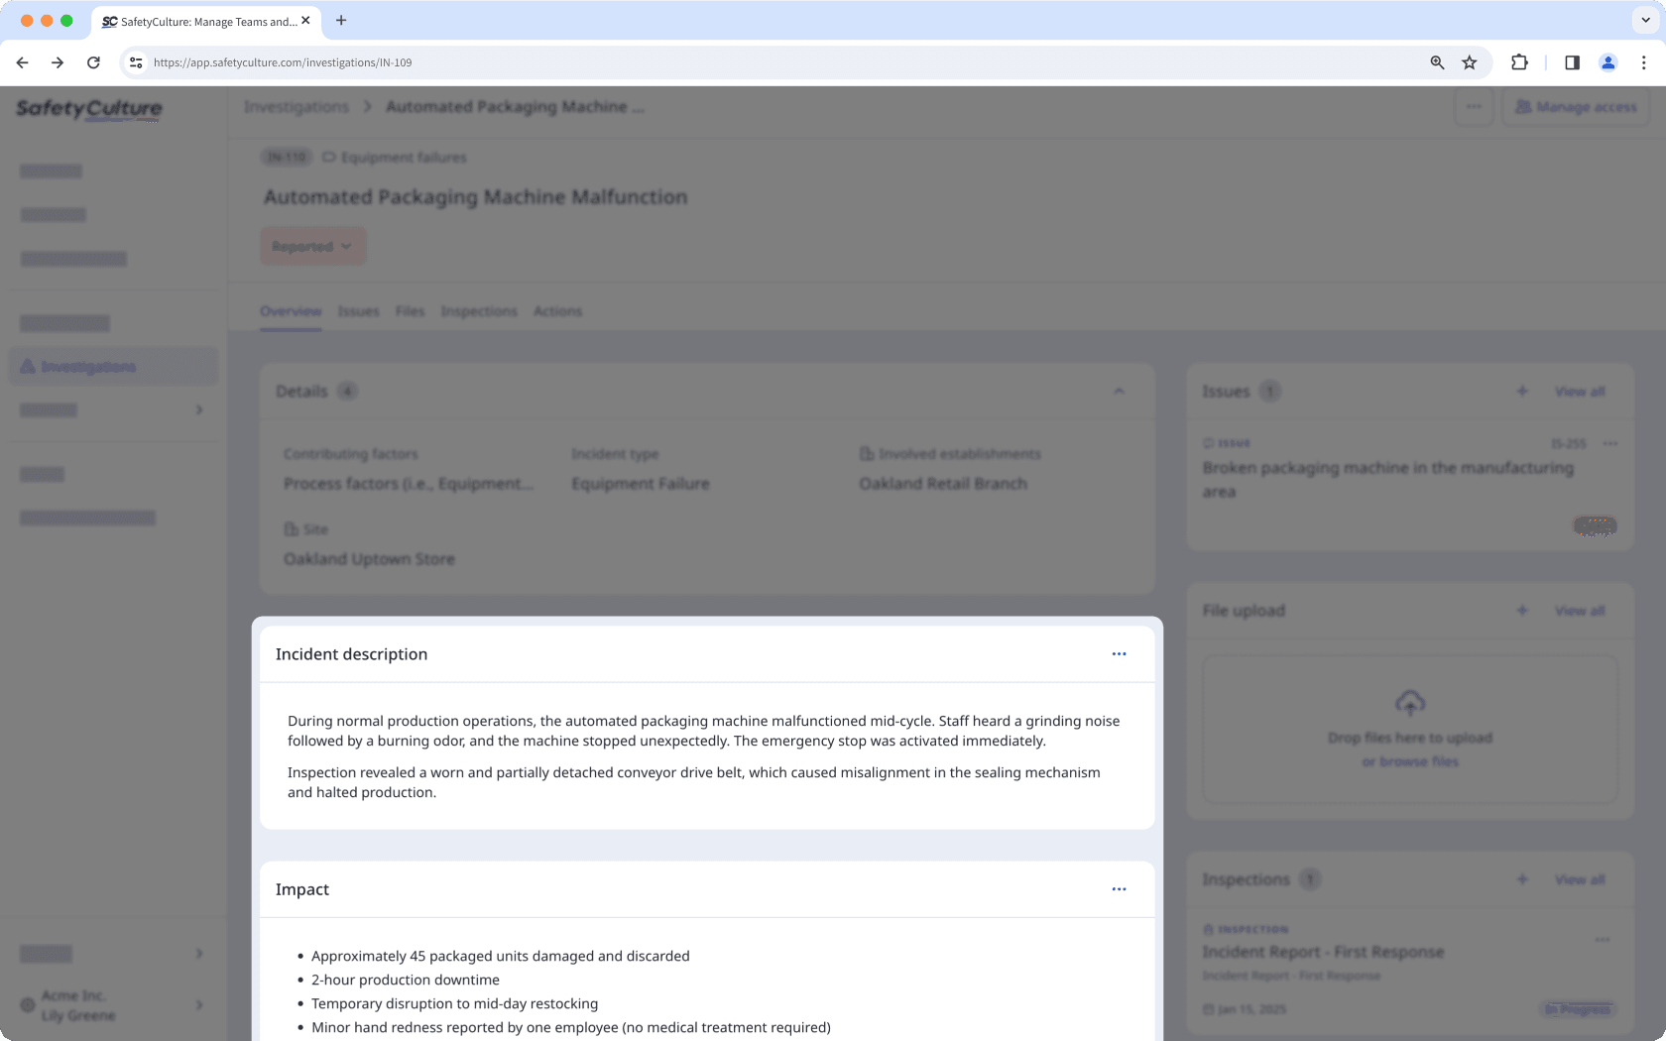Click the bookmark star in the address bar
Screen dimensions: 1666x1041
1469,61
